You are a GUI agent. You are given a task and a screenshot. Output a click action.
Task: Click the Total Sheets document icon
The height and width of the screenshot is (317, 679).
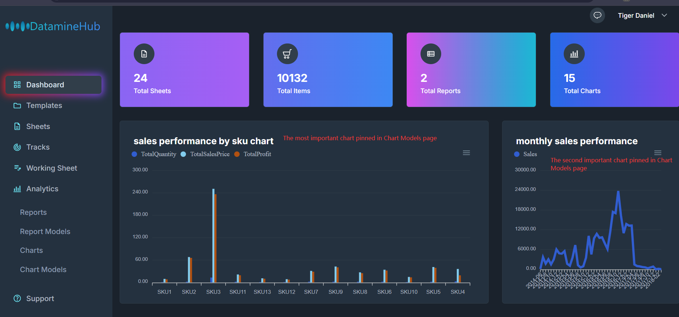(x=144, y=54)
